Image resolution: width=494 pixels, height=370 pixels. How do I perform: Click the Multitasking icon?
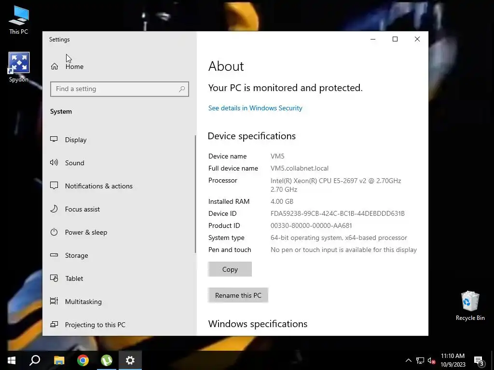(54, 301)
